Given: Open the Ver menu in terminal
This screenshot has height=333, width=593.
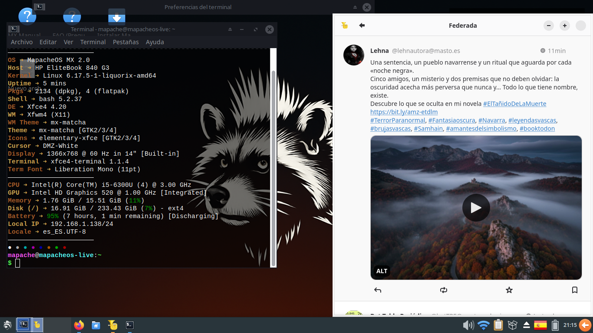Looking at the screenshot, I should pyautogui.click(x=69, y=42).
